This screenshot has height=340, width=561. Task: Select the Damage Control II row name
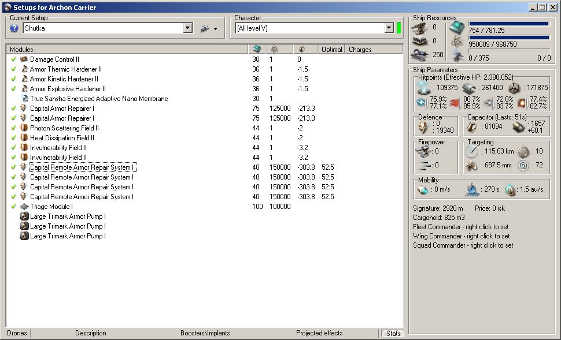[x=54, y=59]
